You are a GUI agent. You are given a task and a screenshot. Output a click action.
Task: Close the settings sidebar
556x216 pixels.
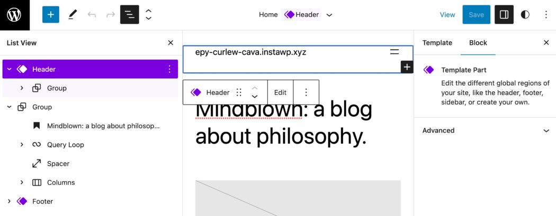click(x=546, y=43)
